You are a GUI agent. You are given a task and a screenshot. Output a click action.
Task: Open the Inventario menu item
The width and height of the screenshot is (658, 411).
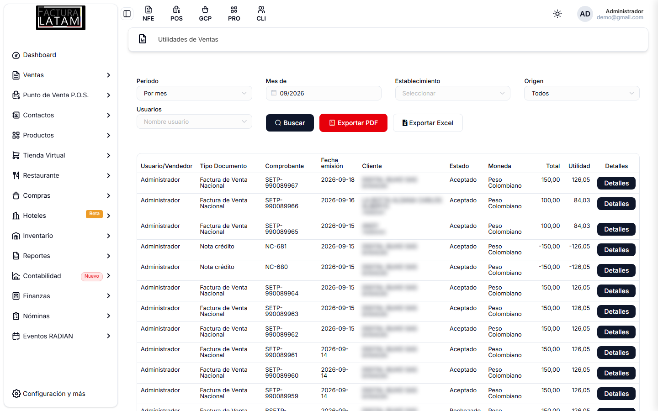pyautogui.click(x=61, y=236)
